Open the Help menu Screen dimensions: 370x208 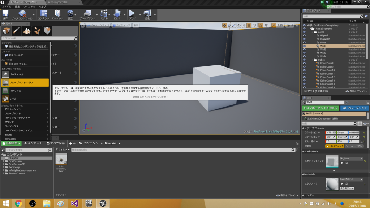tap(42, 6)
